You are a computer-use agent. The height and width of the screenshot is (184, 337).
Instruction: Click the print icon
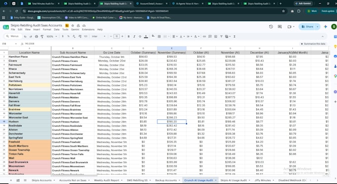[37, 37]
